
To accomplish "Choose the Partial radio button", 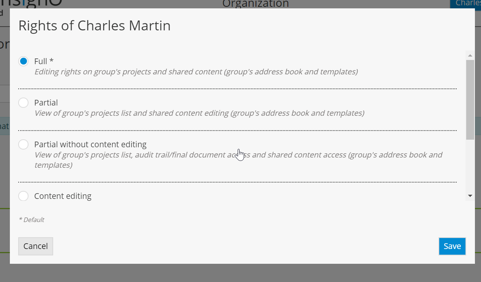I will coord(24,102).
